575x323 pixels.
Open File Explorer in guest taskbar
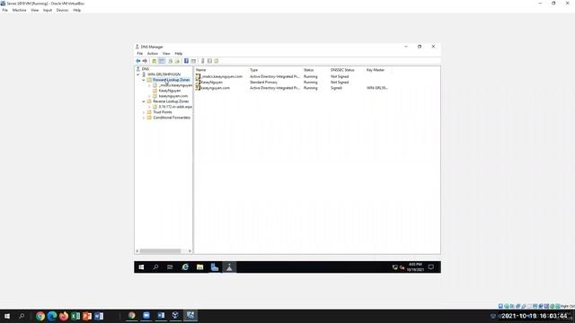click(x=199, y=267)
